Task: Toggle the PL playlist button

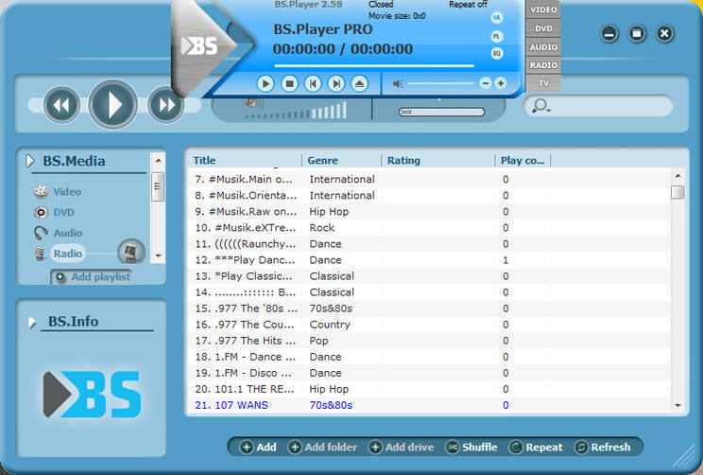Action: [x=497, y=36]
